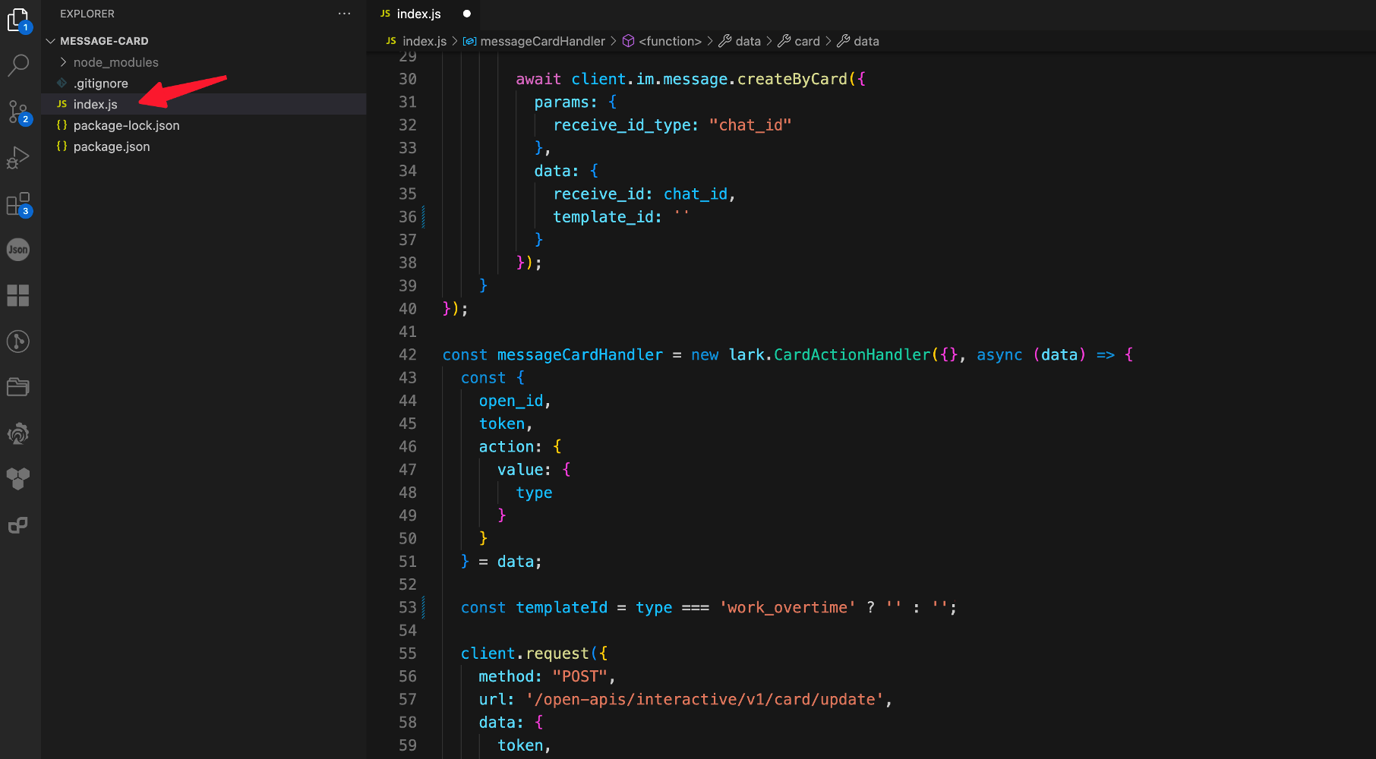Click the 'work_overtime' string
Image resolution: width=1376 pixels, height=759 pixels.
[787, 608]
